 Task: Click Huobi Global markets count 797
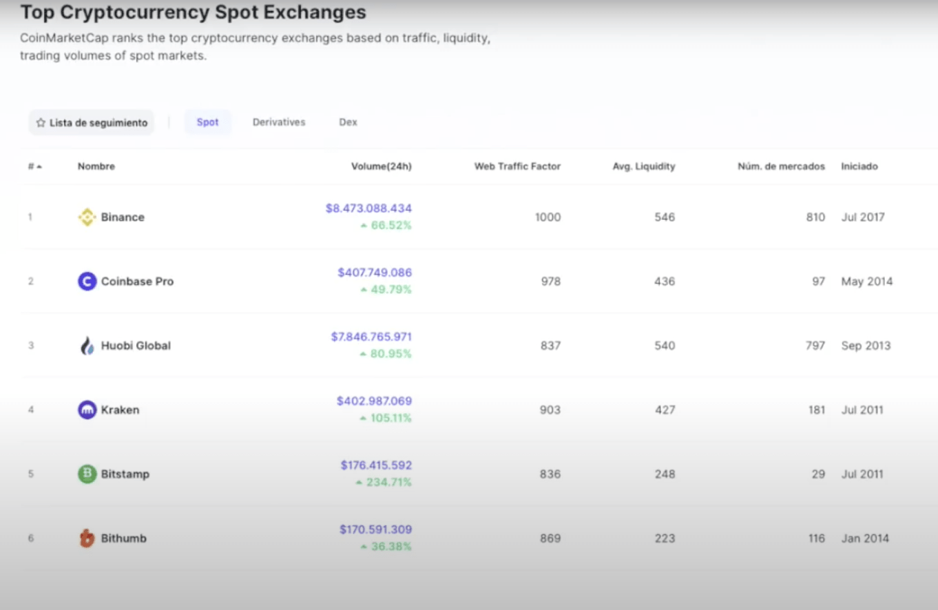pos(815,346)
